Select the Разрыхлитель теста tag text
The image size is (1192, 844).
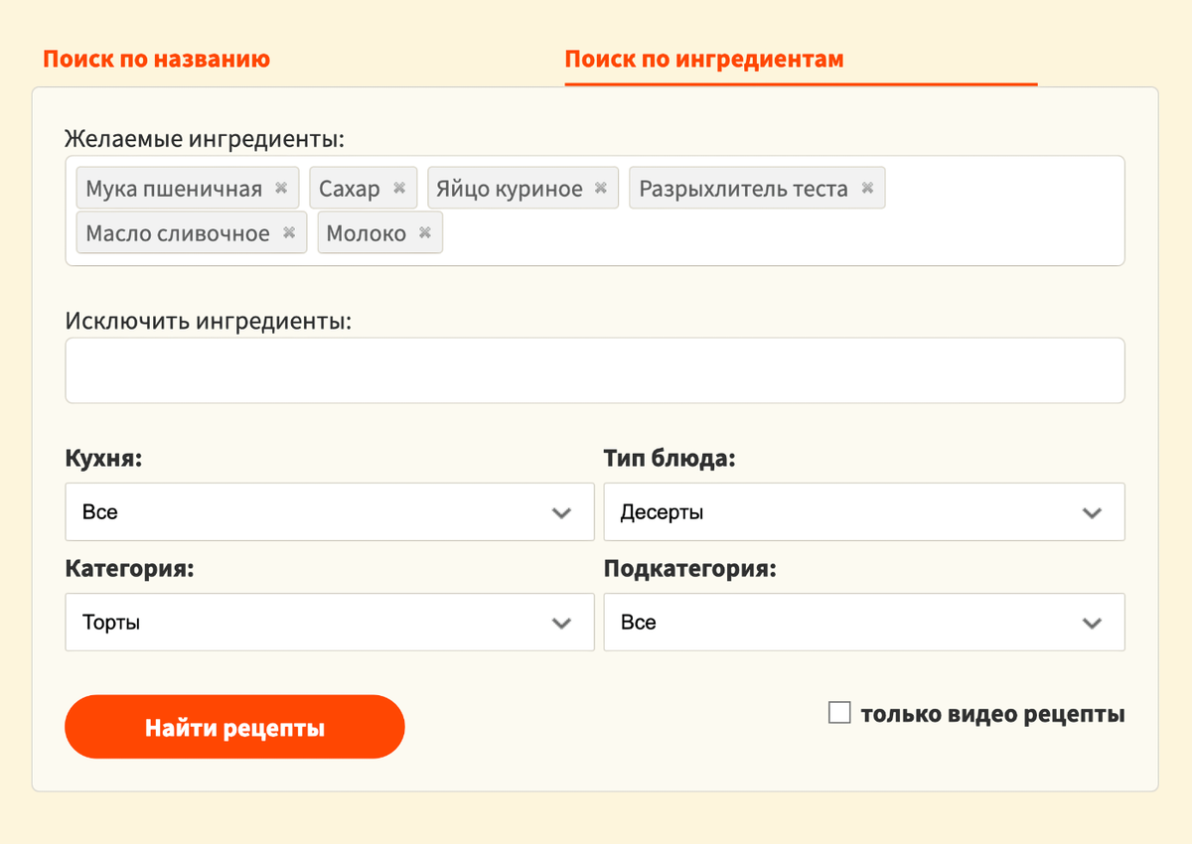(x=743, y=189)
